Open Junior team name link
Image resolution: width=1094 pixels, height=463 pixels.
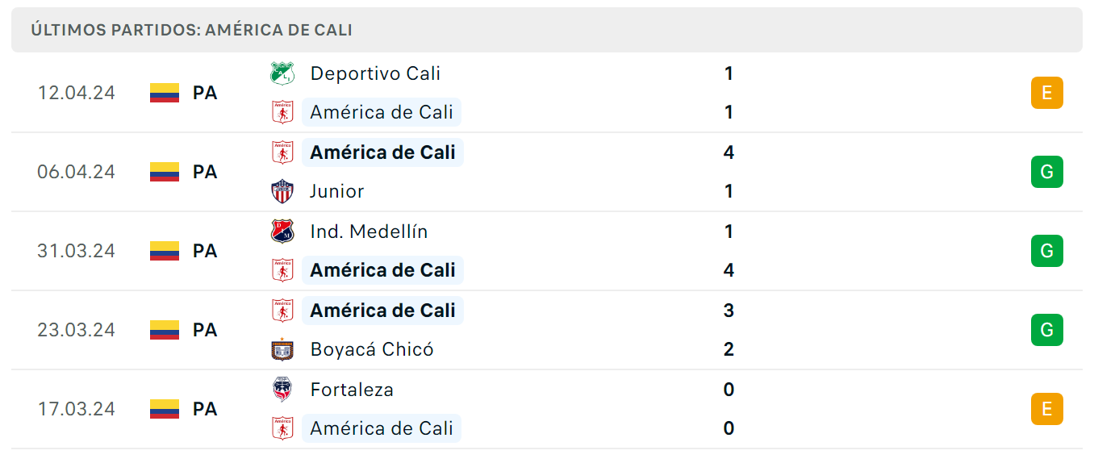[337, 191]
